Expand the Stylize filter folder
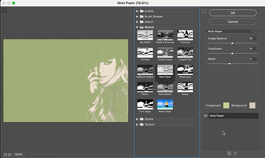The image size is (265, 158). click(137, 119)
